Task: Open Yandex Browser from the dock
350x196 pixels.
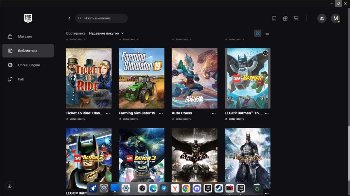Action: click(x=175, y=188)
